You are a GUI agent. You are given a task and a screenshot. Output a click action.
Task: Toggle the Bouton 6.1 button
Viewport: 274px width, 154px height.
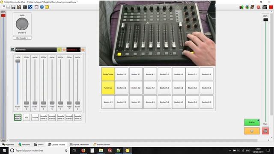pos(179,74)
